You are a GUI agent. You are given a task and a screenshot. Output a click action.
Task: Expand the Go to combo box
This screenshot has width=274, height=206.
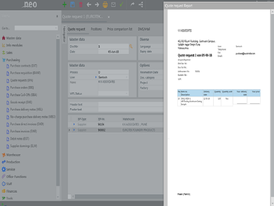pos(56,28)
